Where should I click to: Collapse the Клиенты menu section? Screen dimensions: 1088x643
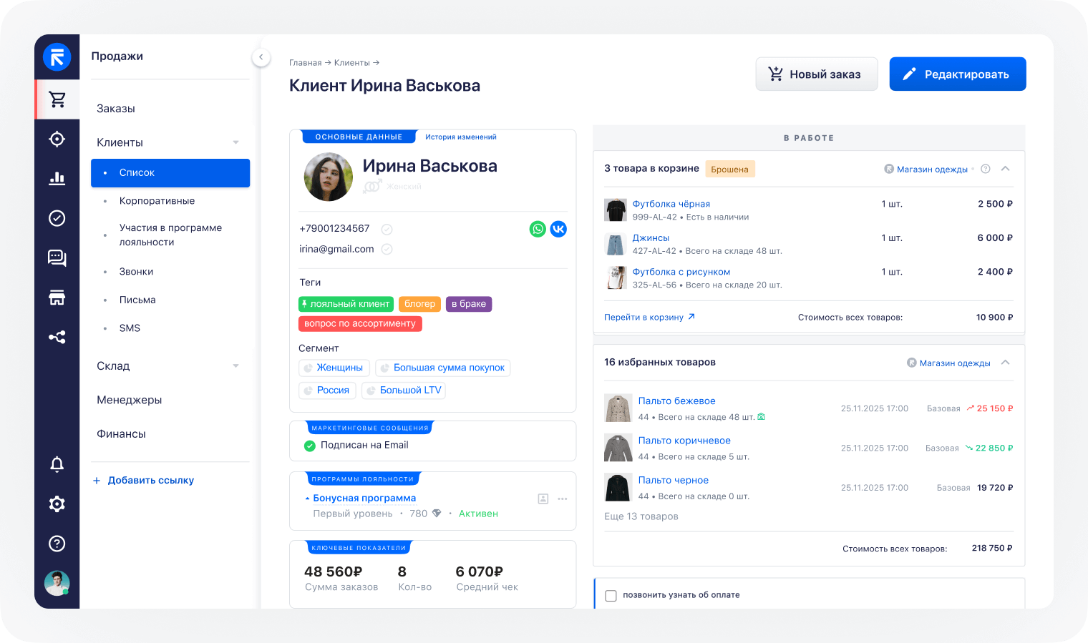coord(236,142)
